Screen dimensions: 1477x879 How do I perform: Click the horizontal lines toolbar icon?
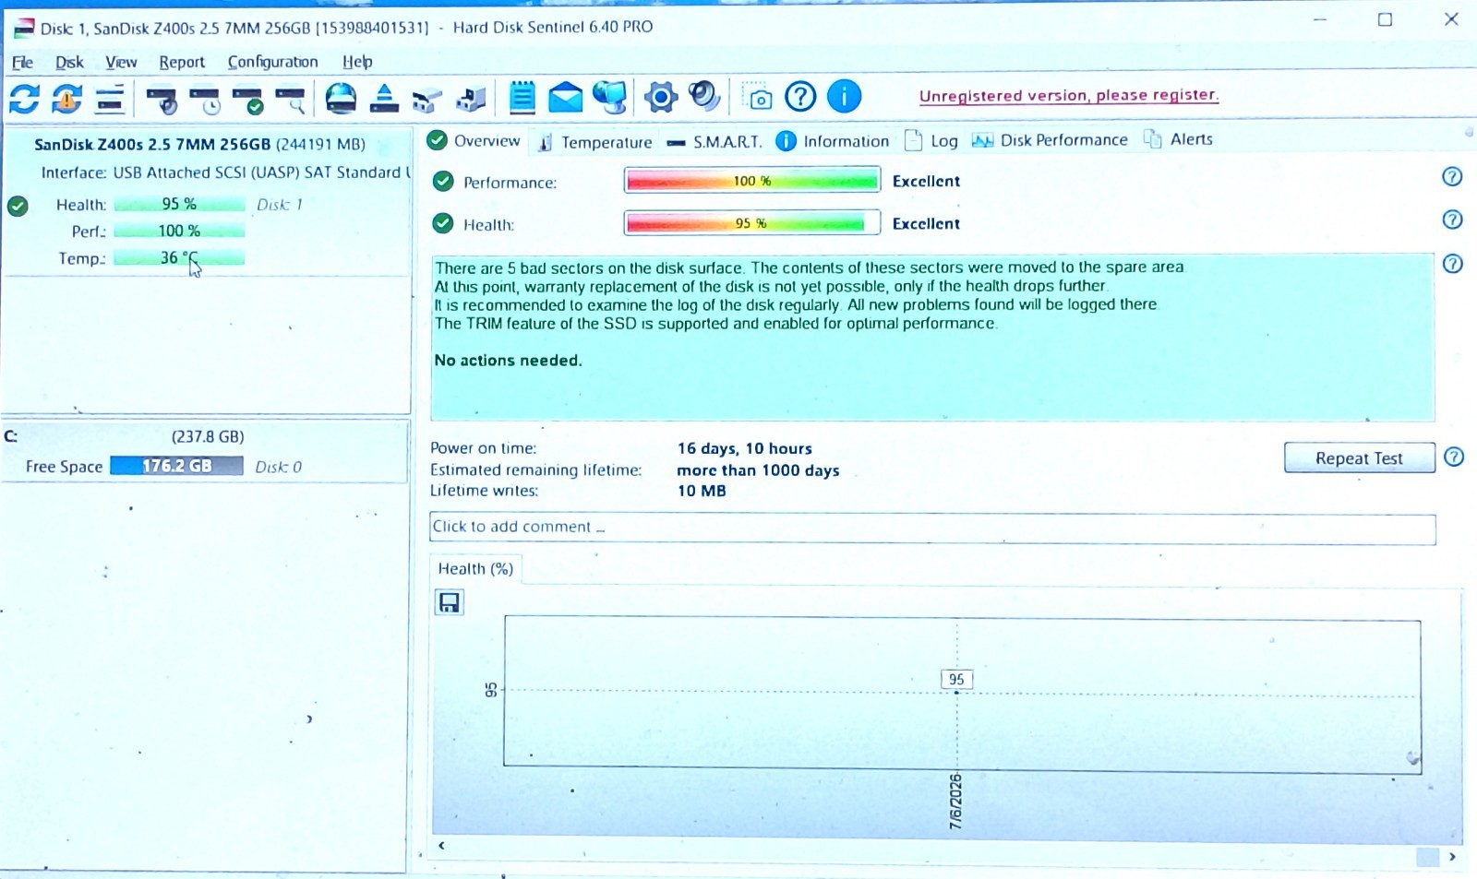110,98
